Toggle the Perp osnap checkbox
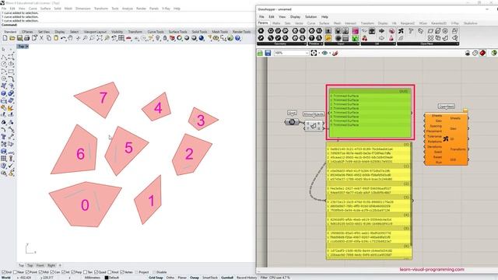The width and height of the screenshot is (498, 280). tap(72, 272)
